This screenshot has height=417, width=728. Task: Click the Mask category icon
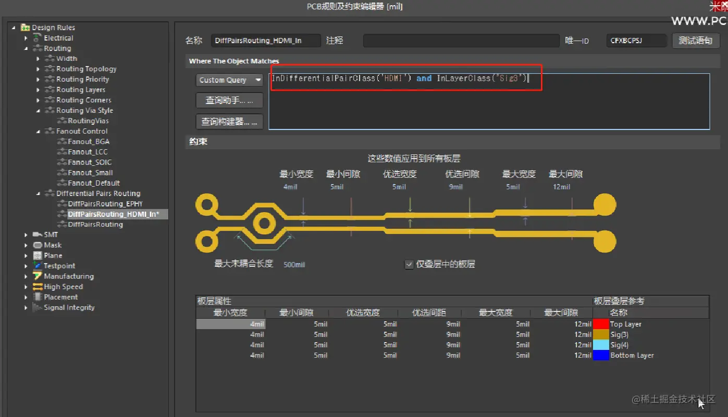click(x=37, y=245)
